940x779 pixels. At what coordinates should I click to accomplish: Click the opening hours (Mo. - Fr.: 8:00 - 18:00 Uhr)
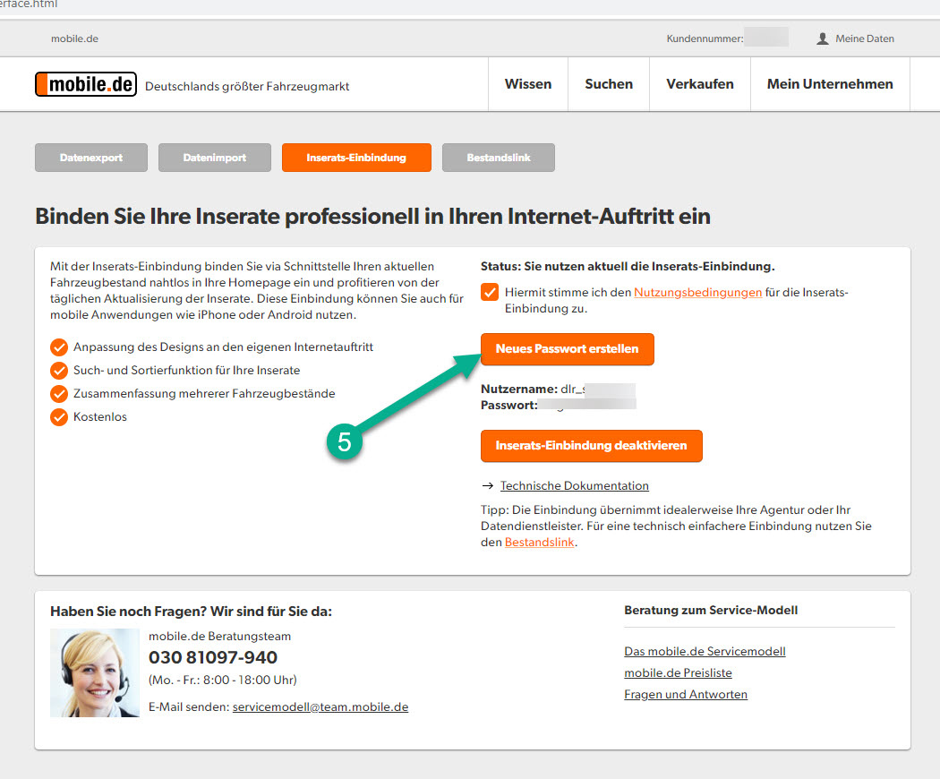tap(222, 680)
